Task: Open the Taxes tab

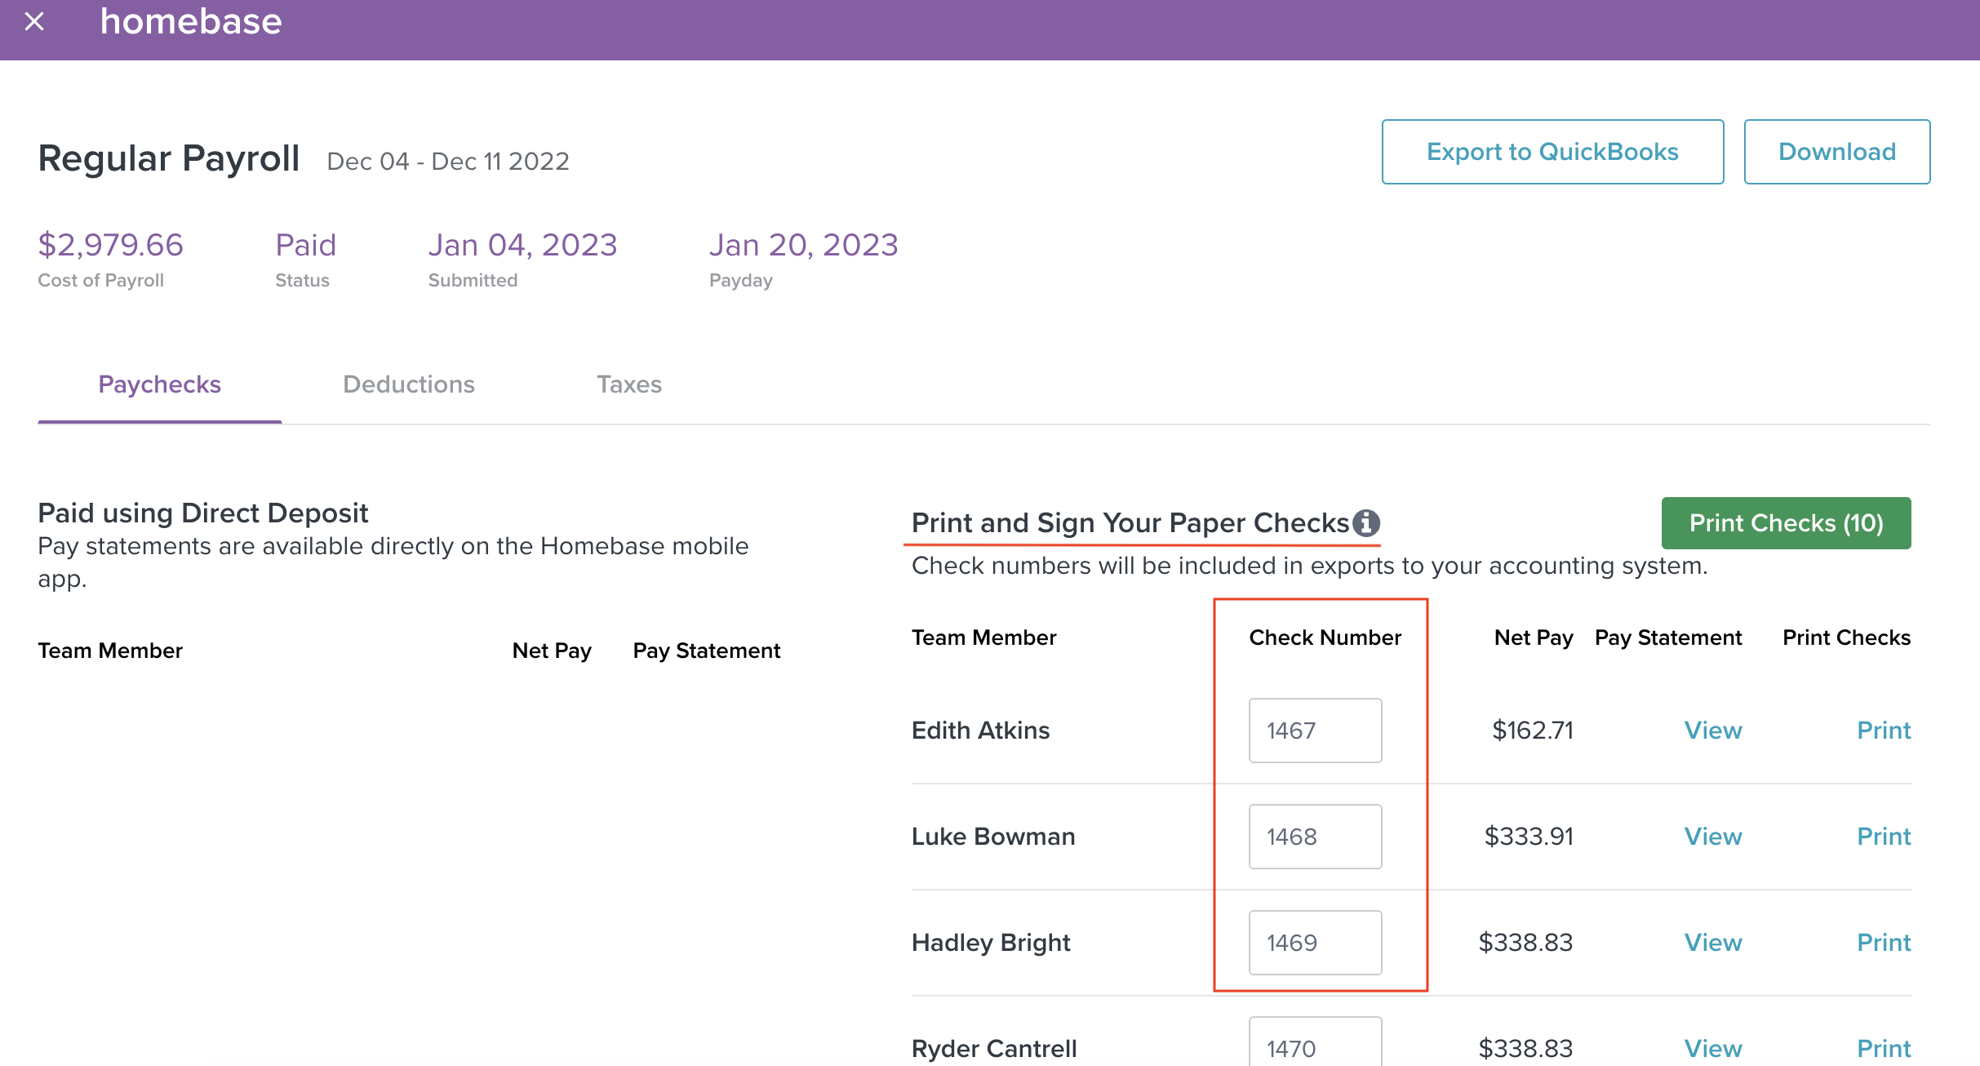Action: tap(628, 384)
